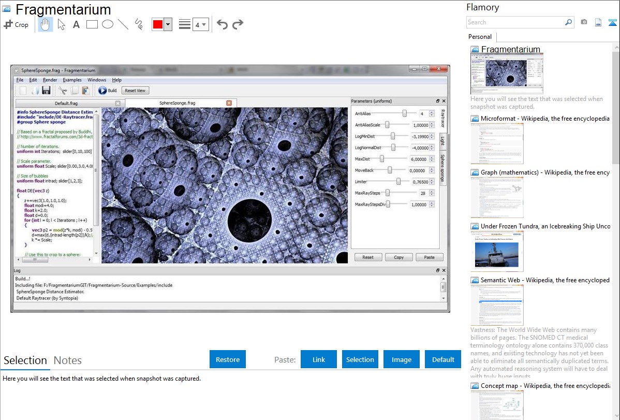Open the Personal tab
Image resolution: width=620 pixels, height=420 pixels.
[480, 37]
